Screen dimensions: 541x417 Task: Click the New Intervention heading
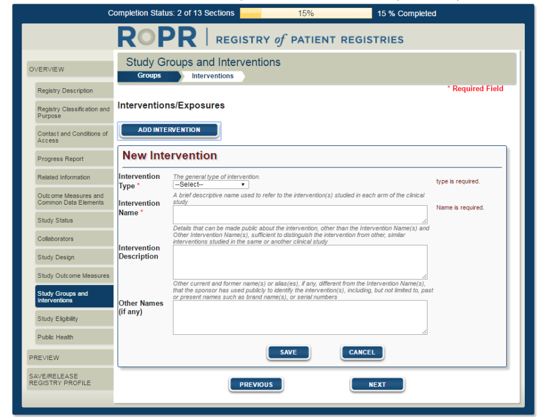click(x=170, y=155)
